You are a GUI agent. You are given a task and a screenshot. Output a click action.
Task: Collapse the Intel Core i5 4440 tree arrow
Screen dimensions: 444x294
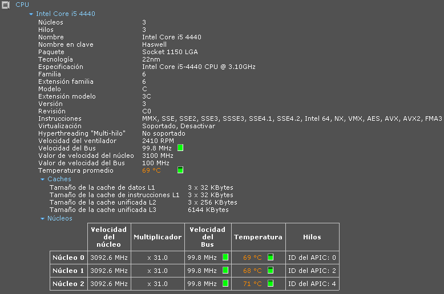point(31,14)
